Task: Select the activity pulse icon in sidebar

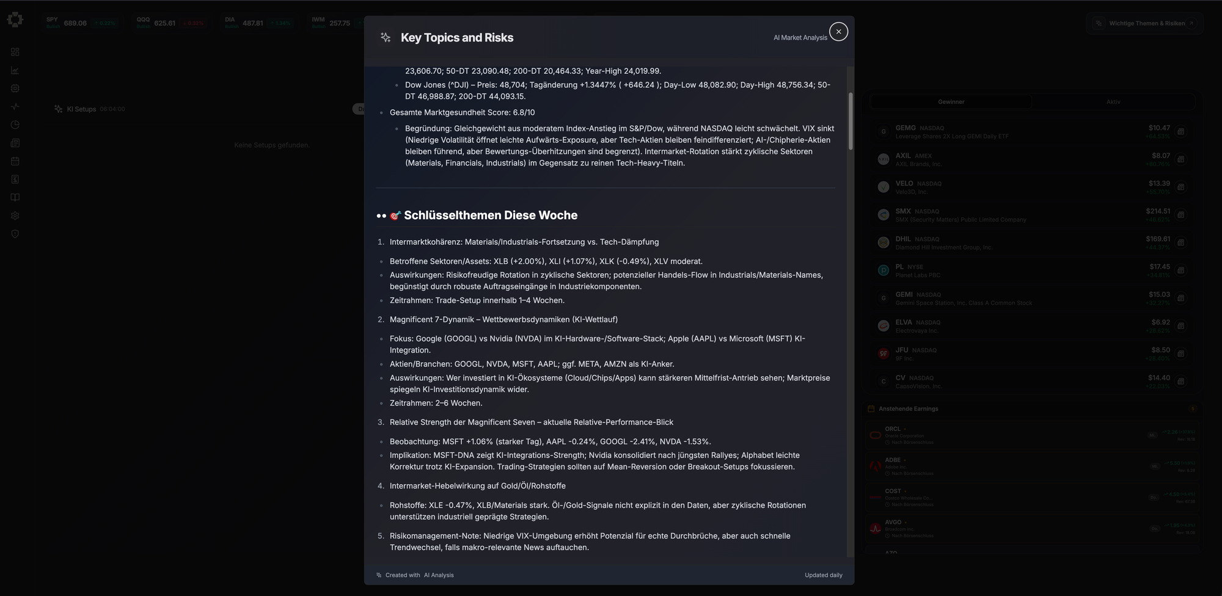Action: point(15,107)
